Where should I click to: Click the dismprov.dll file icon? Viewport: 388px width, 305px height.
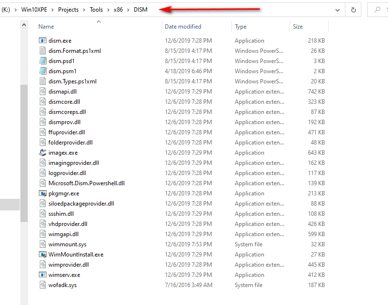(43, 122)
